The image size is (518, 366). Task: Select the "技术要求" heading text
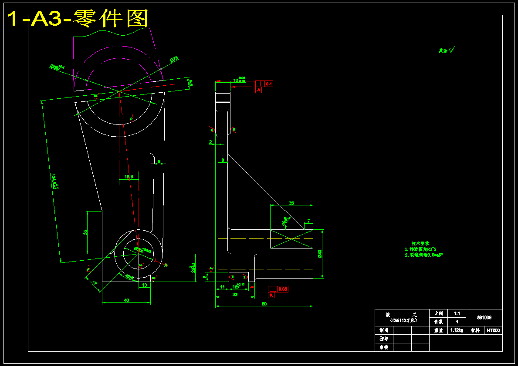pos(420,243)
